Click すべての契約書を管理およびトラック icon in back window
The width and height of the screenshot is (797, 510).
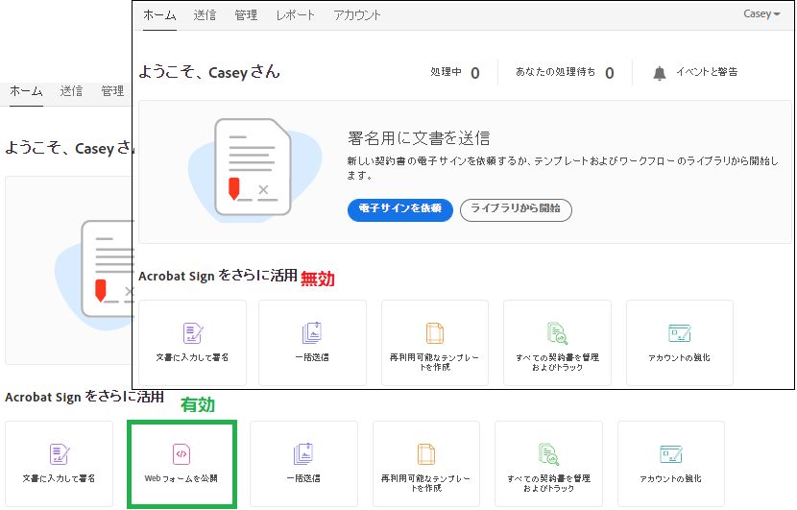click(548, 453)
